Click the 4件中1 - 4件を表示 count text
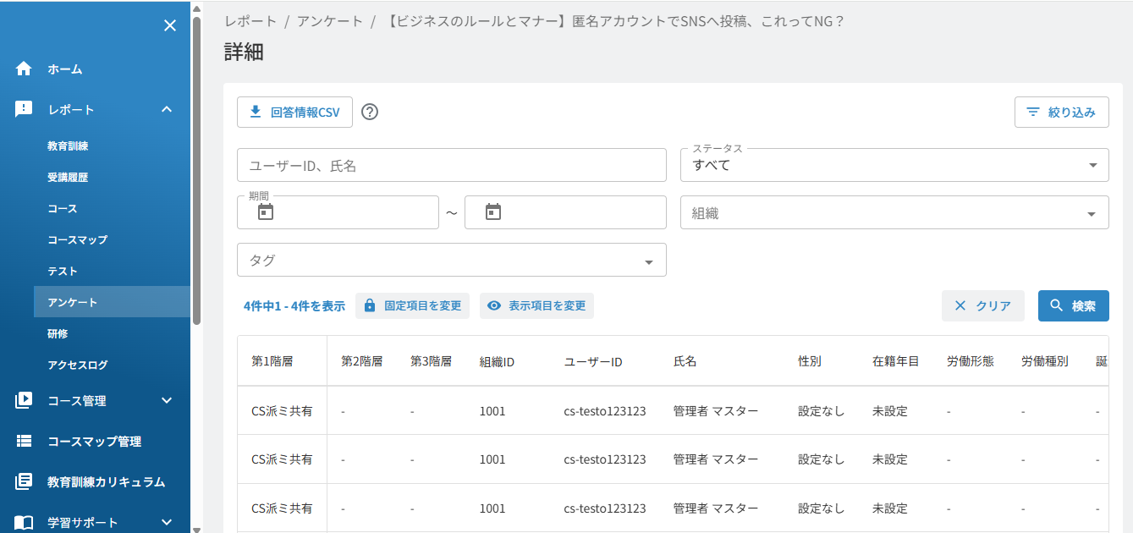The image size is (1133, 533). point(294,306)
